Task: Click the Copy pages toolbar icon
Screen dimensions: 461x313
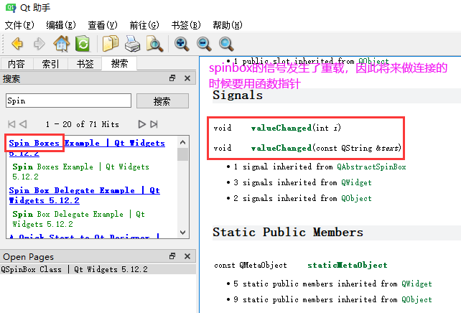Action: [111, 44]
